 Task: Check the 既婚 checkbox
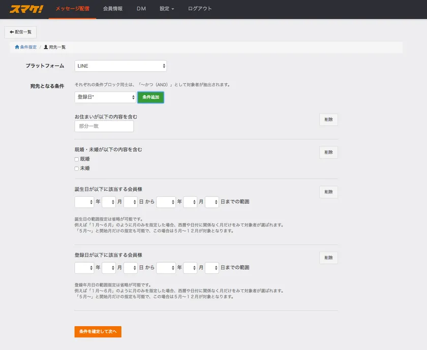click(77, 160)
